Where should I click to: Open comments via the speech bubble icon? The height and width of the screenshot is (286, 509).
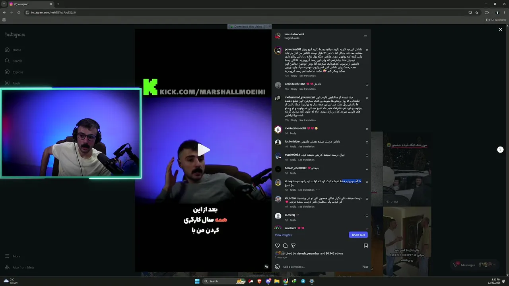point(285,245)
